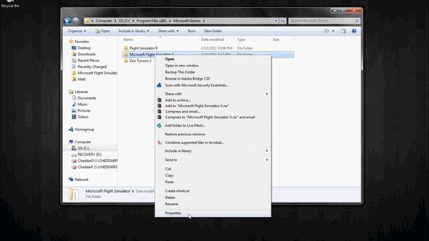Click the Back navigation arrow

click(x=67, y=21)
